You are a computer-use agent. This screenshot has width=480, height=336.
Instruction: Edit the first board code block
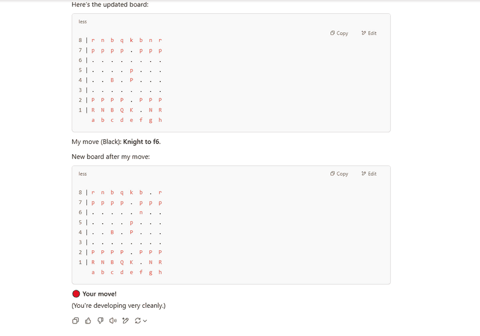(x=369, y=33)
